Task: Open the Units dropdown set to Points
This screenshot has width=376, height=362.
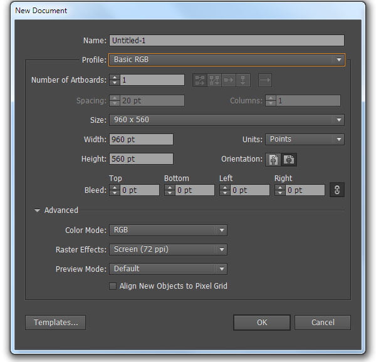Action: coord(305,140)
